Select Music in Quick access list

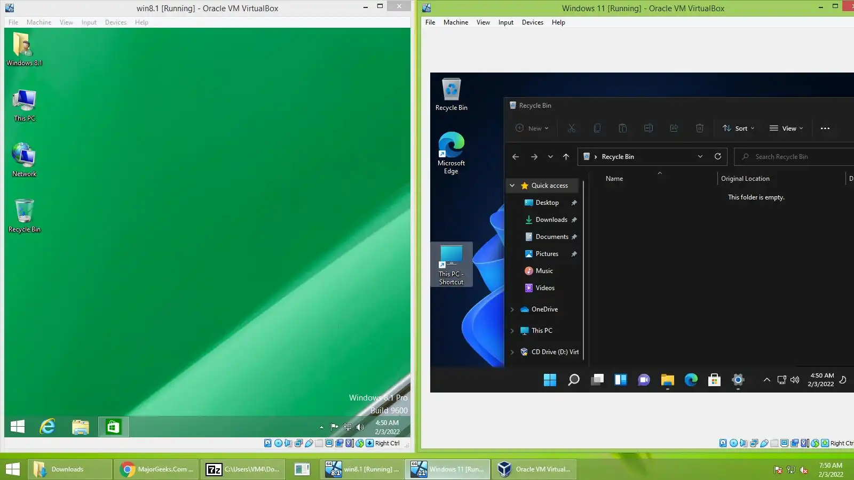click(544, 271)
